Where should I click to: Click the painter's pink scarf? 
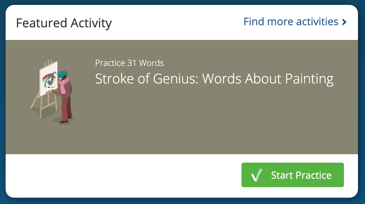(63, 86)
